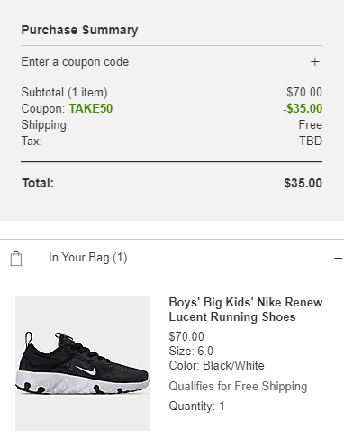This screenshot has width=344, height=439.
Task: Click the -$35.00 coupon discount amount
Action: click(x=303, y=108)
